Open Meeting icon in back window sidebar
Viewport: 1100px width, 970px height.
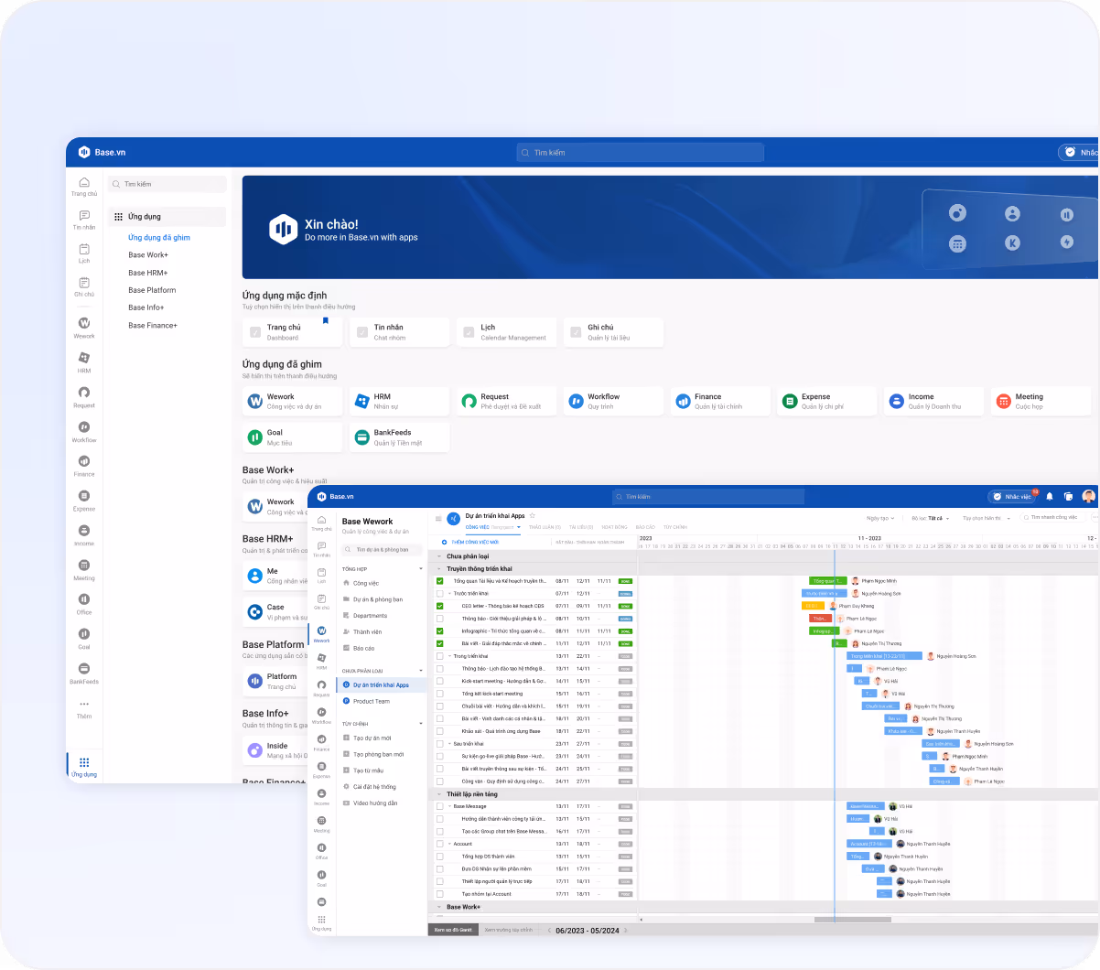tap(84, 566)
